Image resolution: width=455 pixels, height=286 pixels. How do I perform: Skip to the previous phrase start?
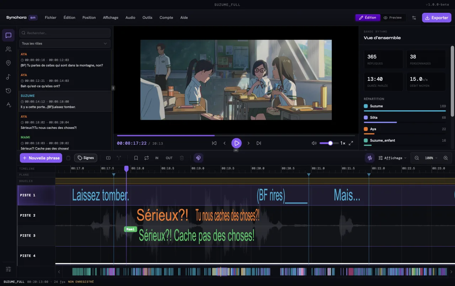click(214, 143)
